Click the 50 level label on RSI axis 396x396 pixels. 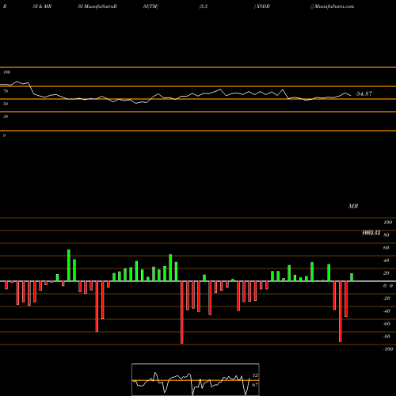(6, 104)
